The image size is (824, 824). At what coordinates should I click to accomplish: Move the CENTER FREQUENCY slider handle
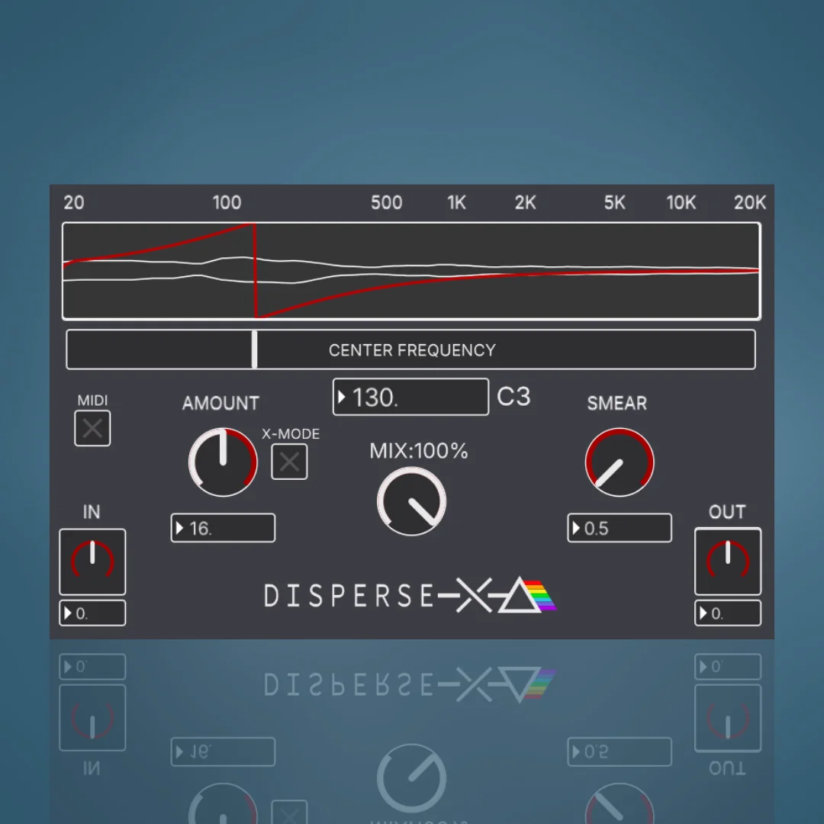[254, 349]
